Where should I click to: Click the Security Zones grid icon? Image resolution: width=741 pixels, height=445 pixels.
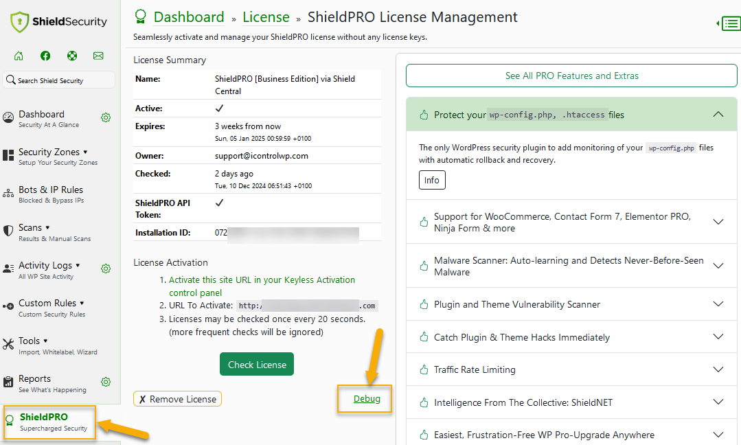[8, 155]
